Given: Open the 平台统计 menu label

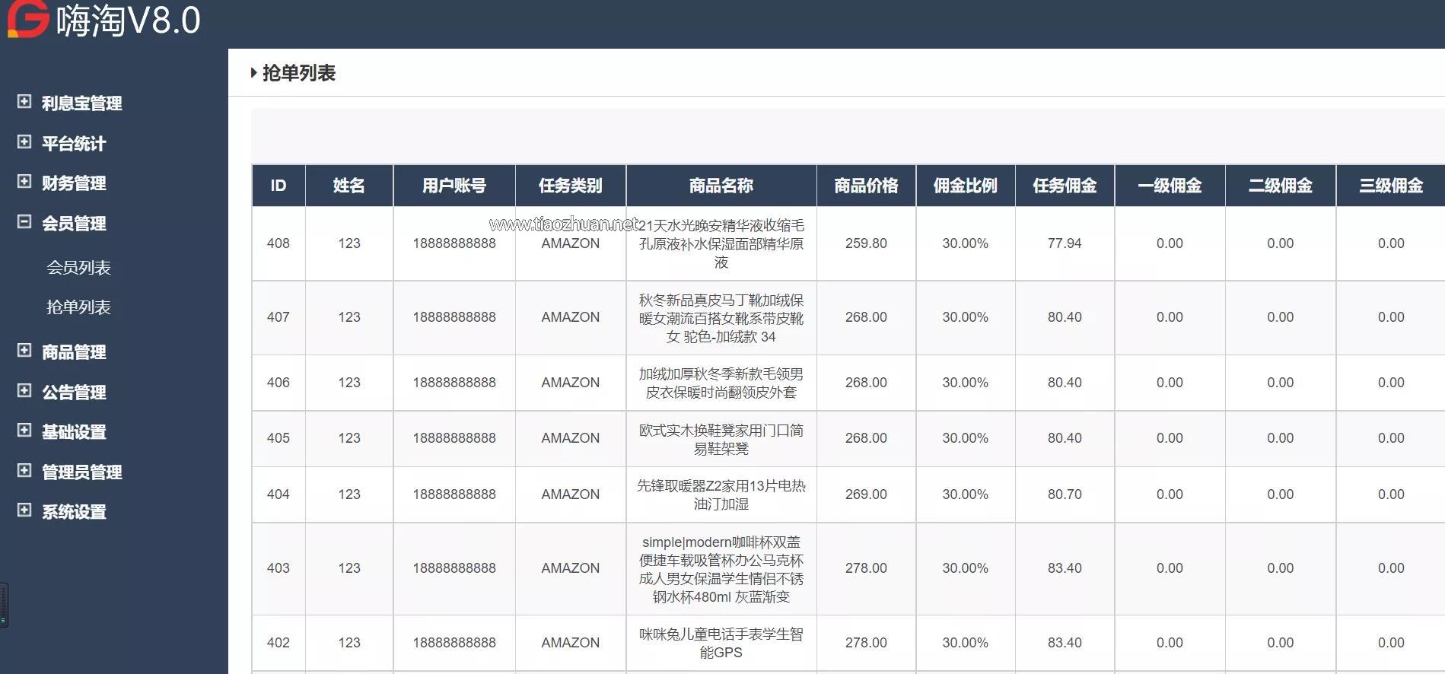Looking at the screenshot, I should click(x=74, y=144).
